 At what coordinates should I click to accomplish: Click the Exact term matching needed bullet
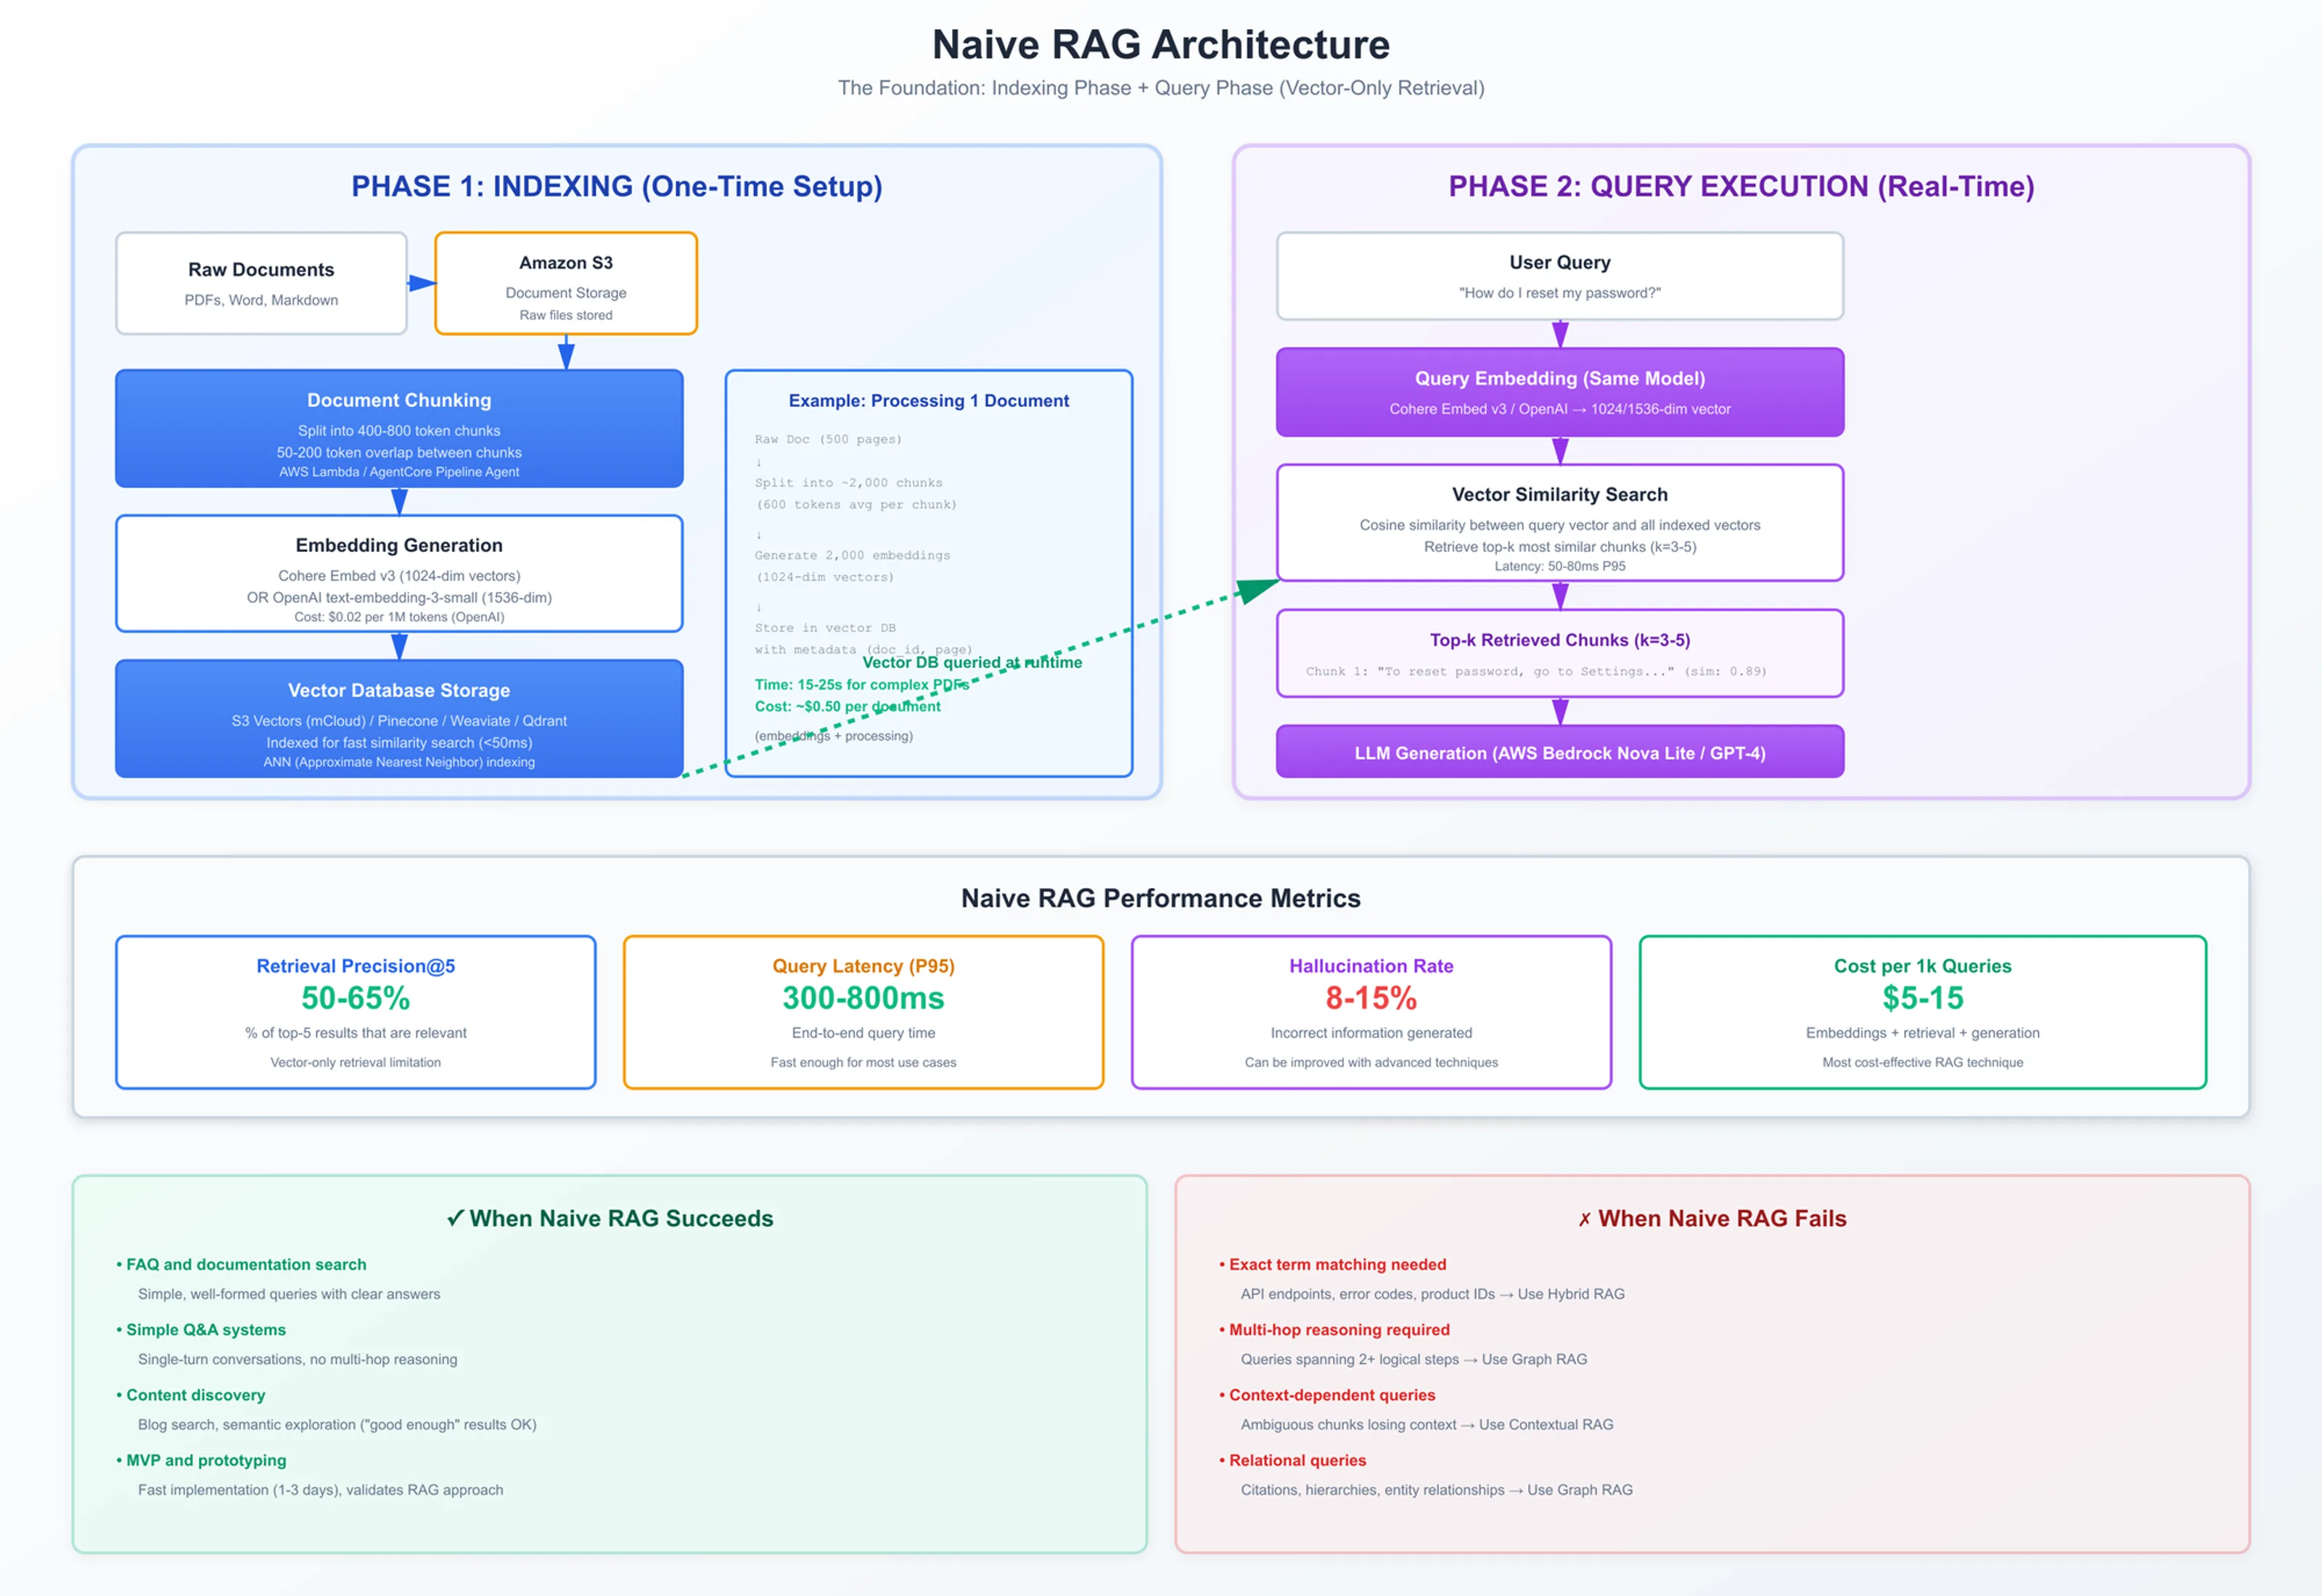1333,1265
